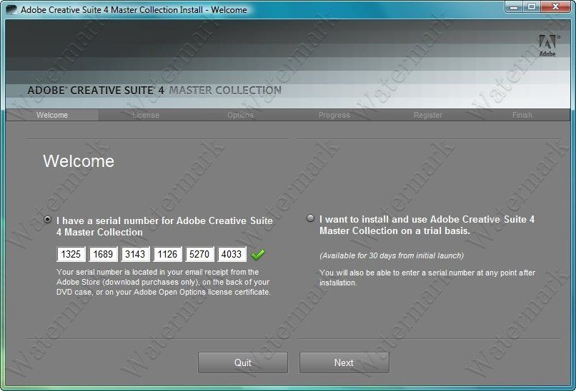Click 'You will also be able to enter' text

(427, 278)
